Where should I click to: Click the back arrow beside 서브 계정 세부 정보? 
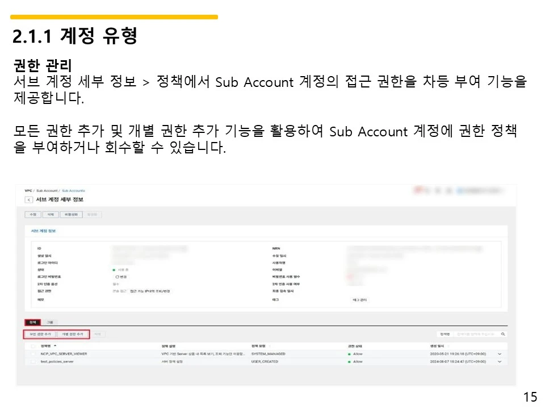[x=28, y=200]
